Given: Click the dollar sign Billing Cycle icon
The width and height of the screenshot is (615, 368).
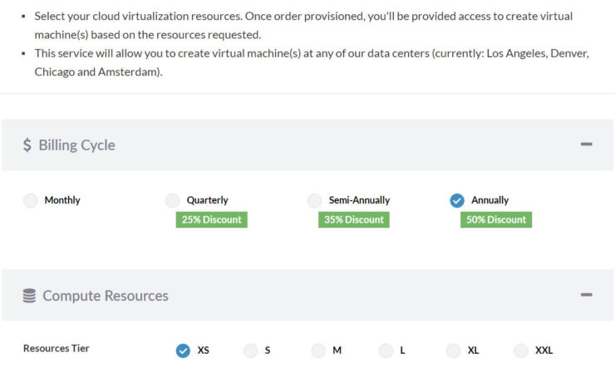Looking at the screenshot, I should [x=27, y=145].
